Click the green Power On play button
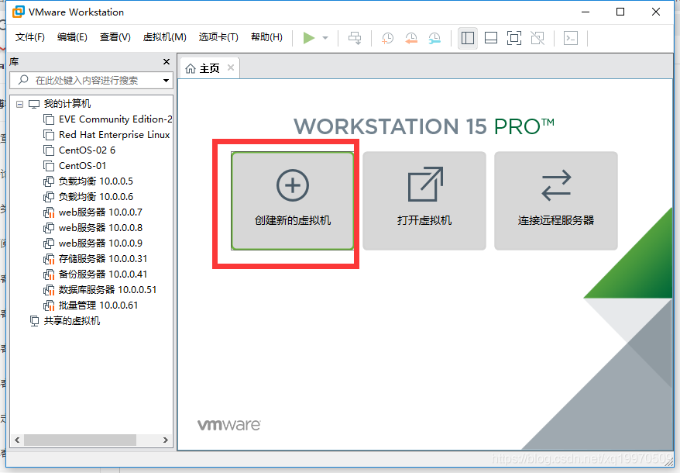 pos(309,38)
